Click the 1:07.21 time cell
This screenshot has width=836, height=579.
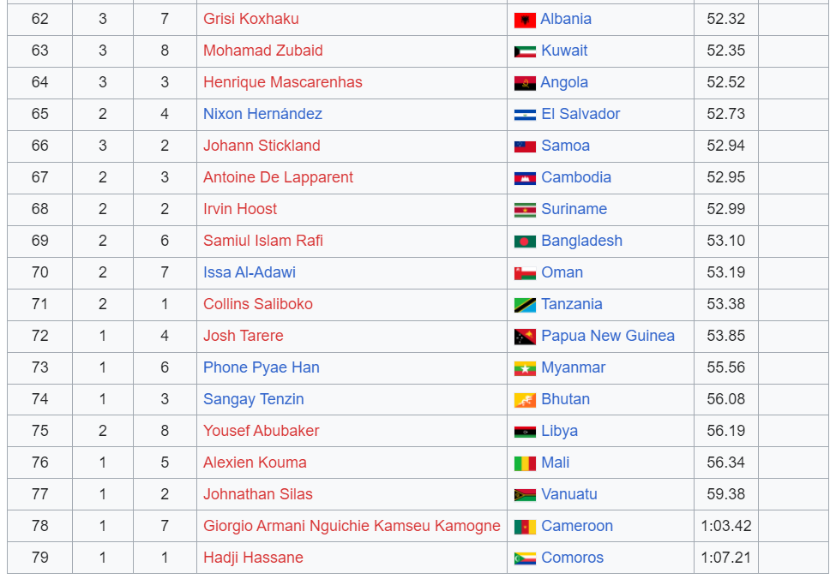725,558
